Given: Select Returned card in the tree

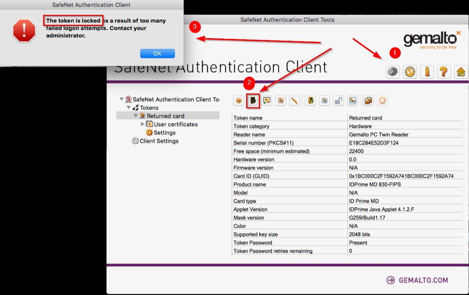Looking at the screenshot, I should point(165,116).
